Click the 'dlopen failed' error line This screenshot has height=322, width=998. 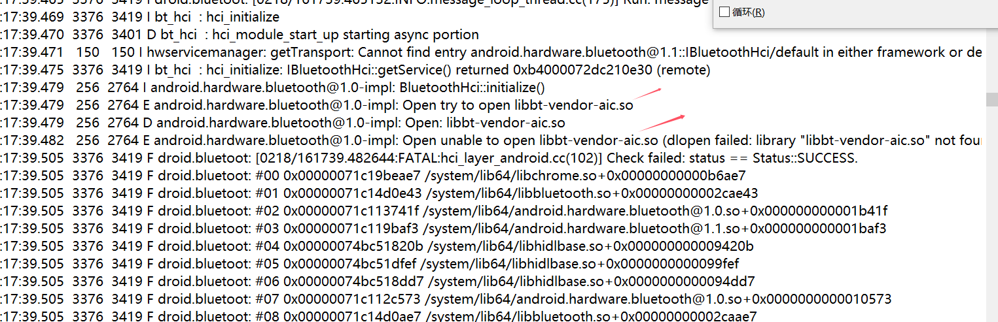pos(491,140)
